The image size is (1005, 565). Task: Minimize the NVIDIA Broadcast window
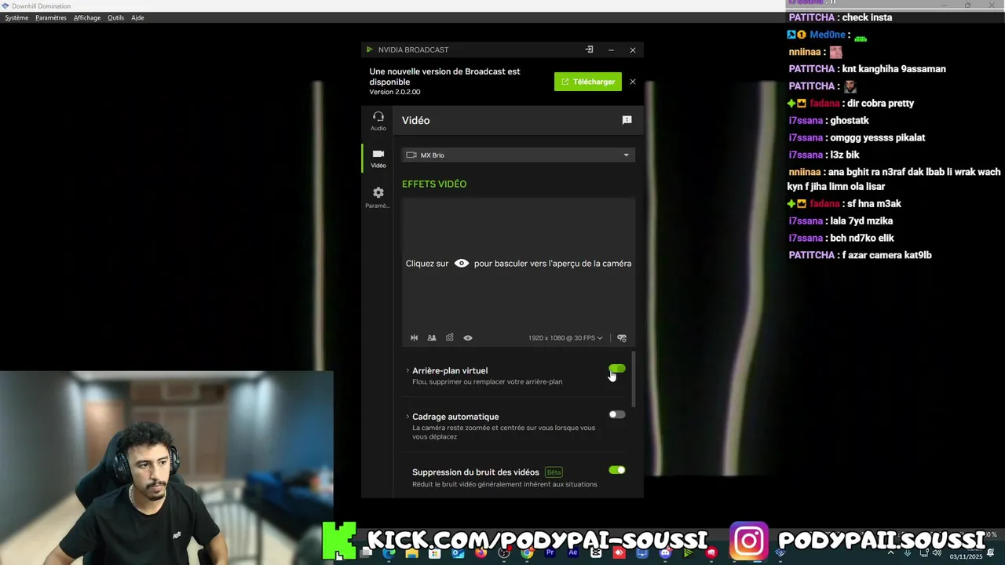coord(611,49)
